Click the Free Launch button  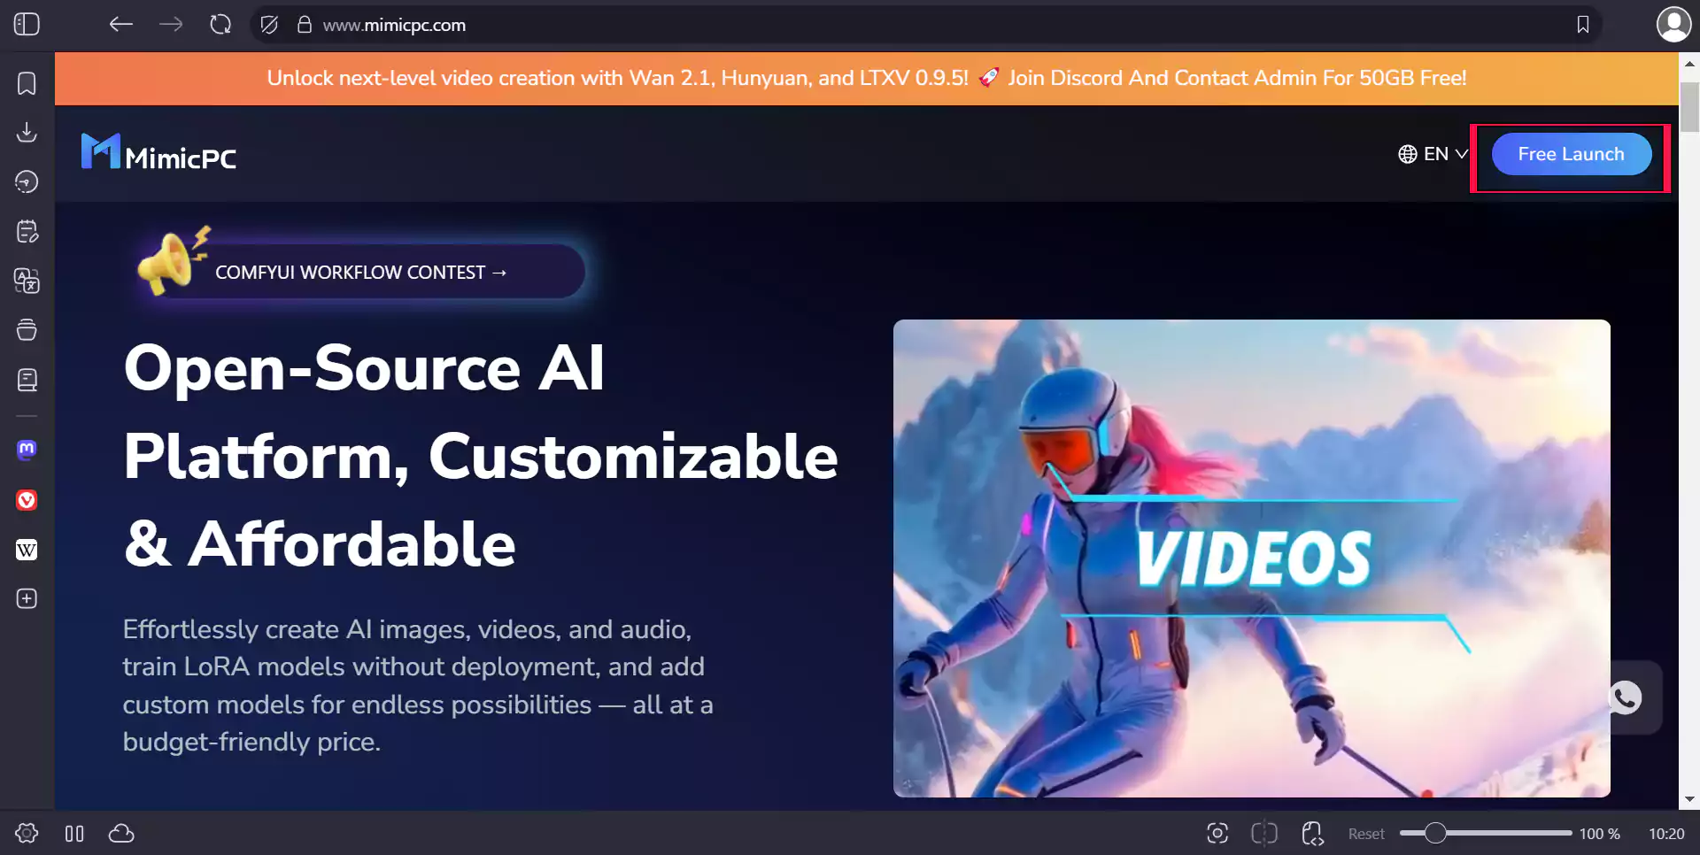pos(1572,154)
